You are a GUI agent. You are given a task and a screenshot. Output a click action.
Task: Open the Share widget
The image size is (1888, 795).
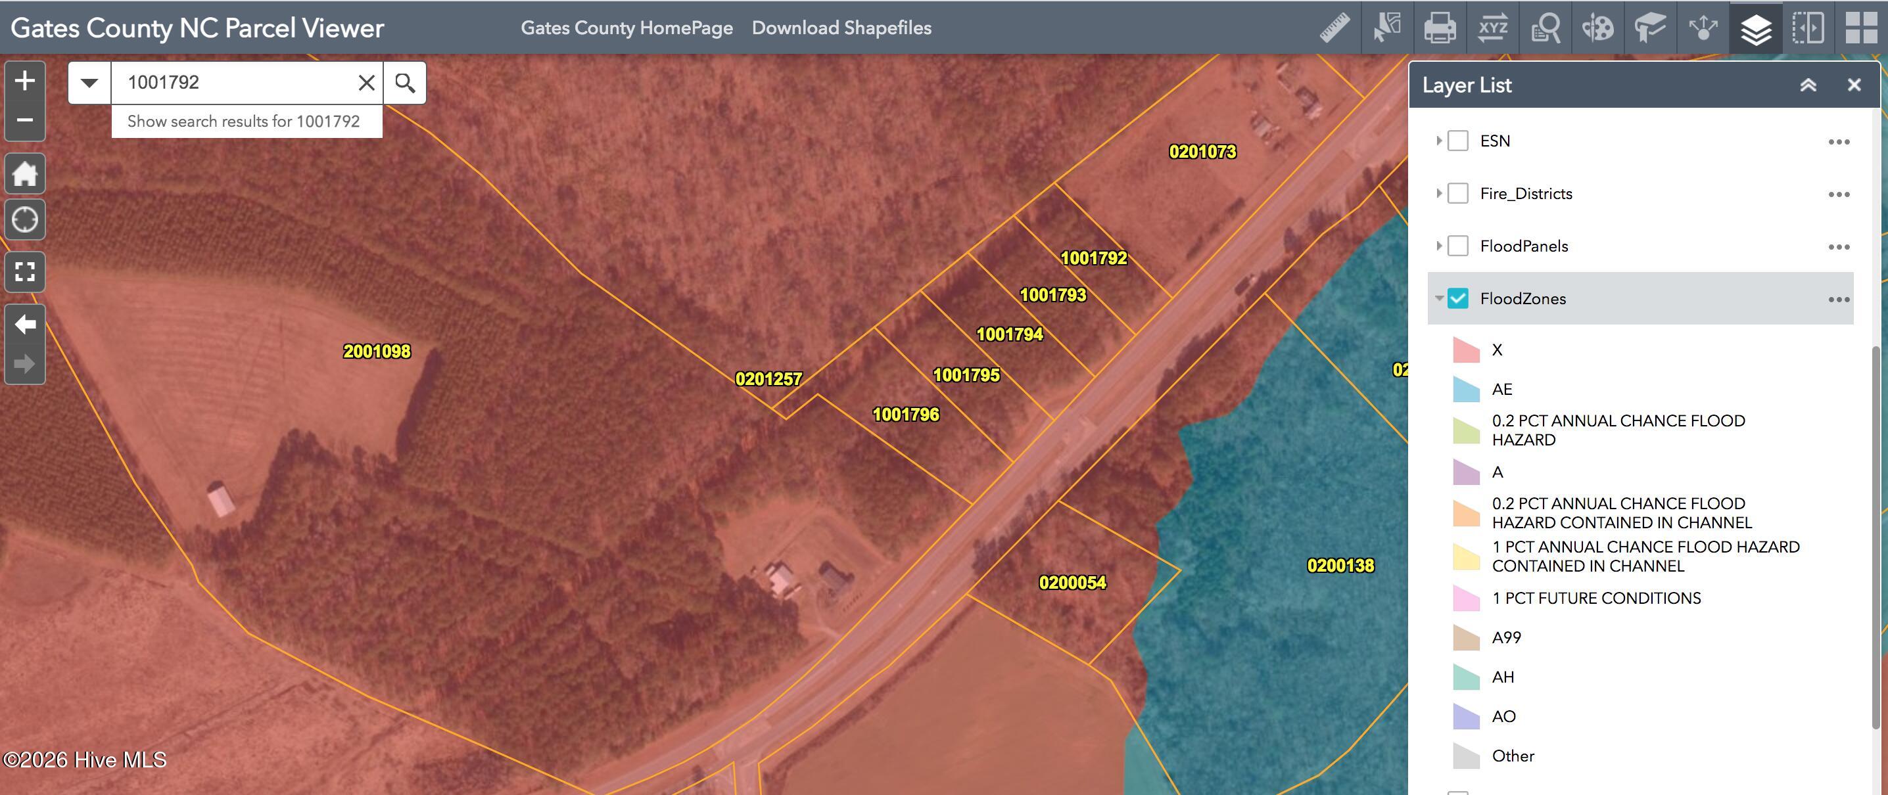[1703, 28]
